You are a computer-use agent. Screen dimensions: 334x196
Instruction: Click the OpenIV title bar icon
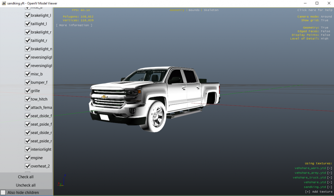[x=4, y=3]
